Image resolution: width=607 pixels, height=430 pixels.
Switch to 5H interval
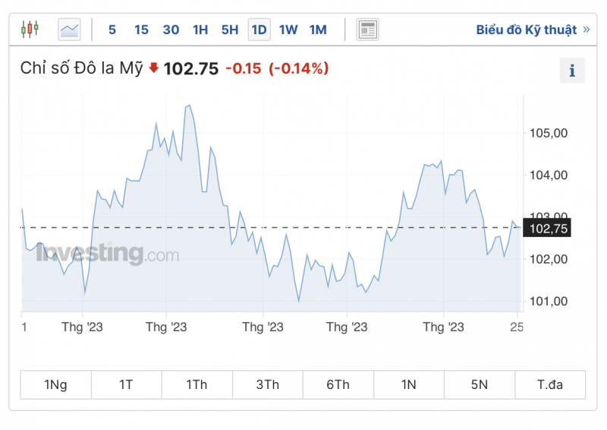point(230,30)
